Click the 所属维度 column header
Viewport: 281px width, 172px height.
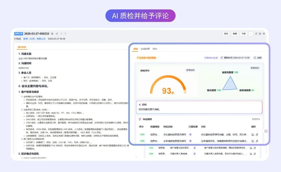[x=155, y=127]
